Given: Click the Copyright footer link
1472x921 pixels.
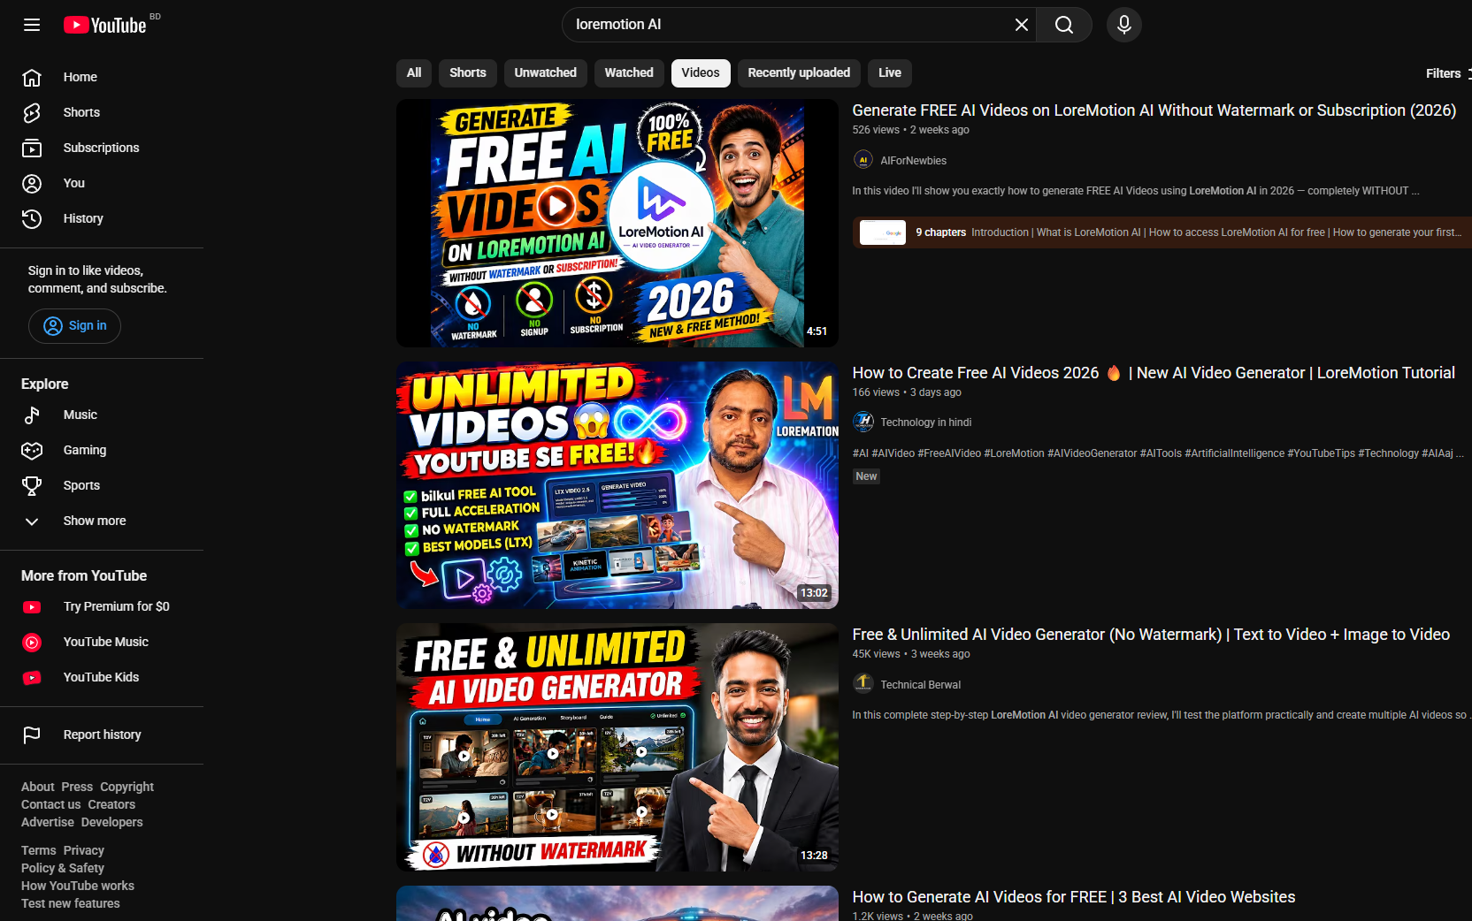Looking at the screenshot, I should [x=126, y=787].
